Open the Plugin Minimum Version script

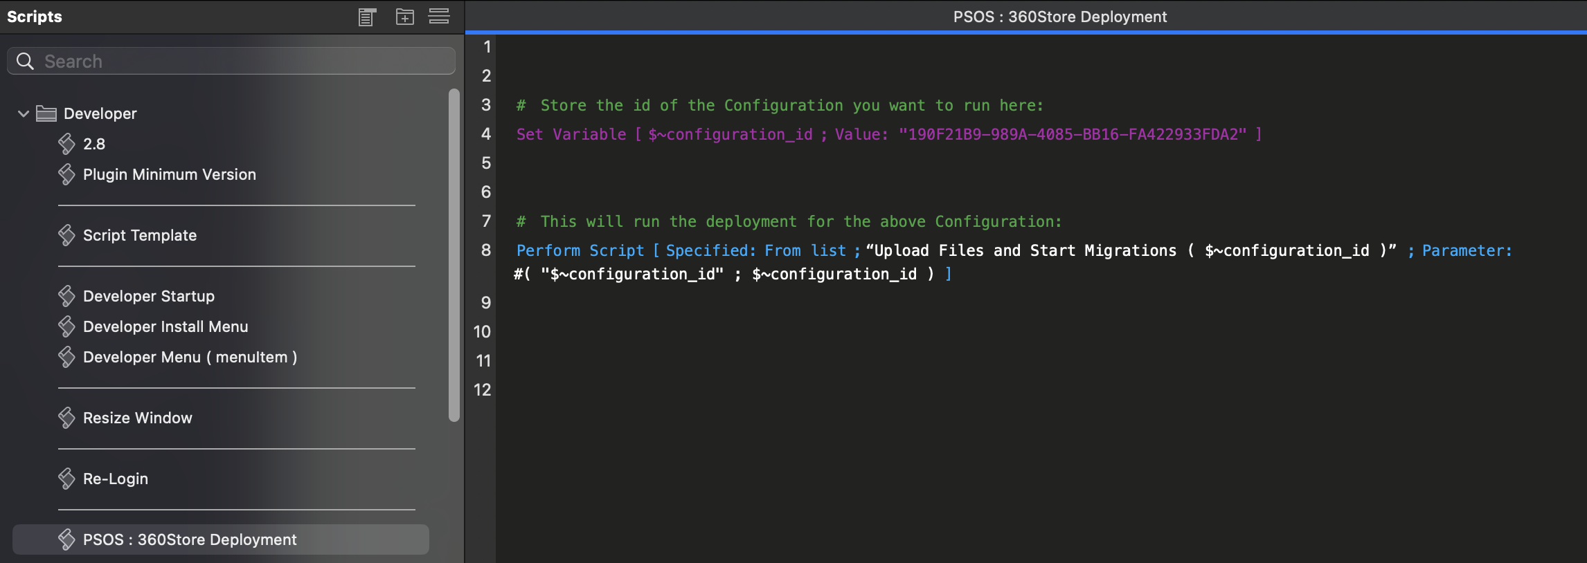point(170,174)
